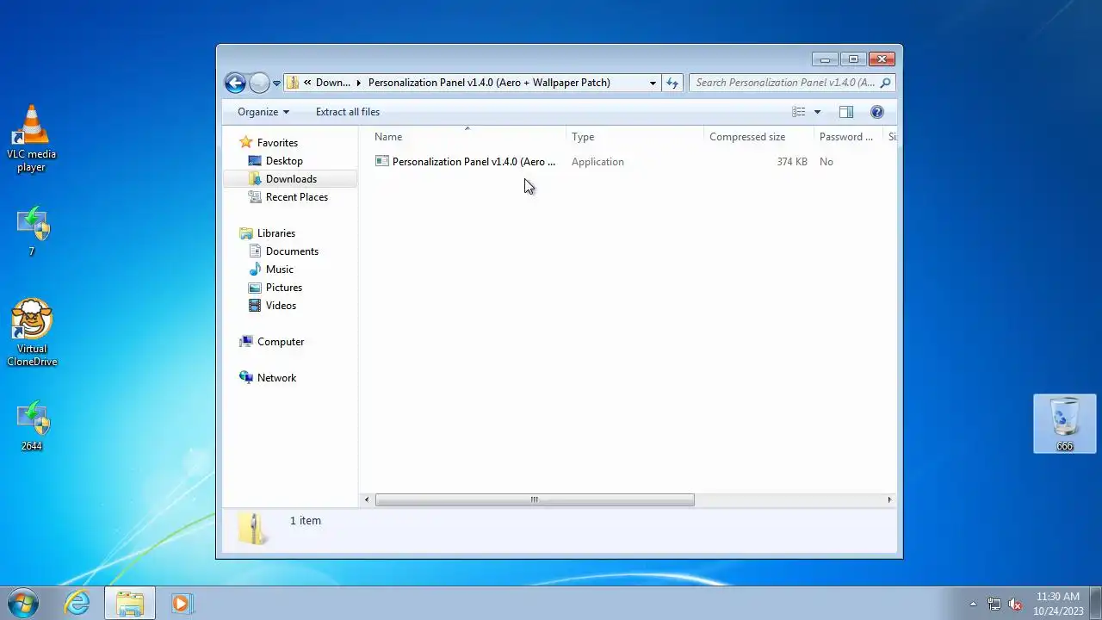Click the network tray icon
1102x620 pixels.
994,604
